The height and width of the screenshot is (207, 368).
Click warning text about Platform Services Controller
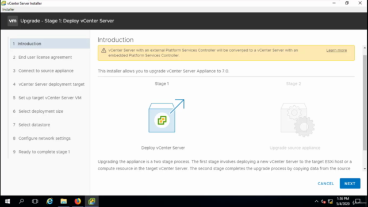tap(203, 53)
